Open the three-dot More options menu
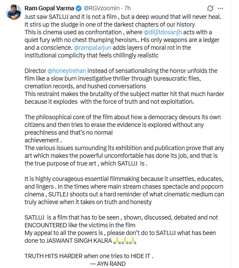Viewport: 239px width, 268px height. click(x=221, y=8)
